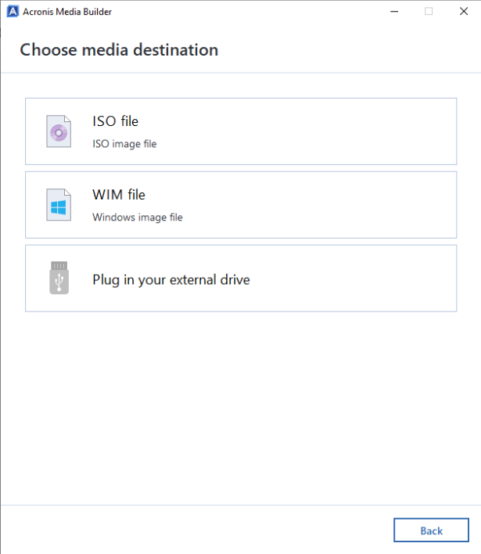This screenshot has height=554, width=481.
Task: Click the "Windows image file" subtitle text
Action: 137,218
